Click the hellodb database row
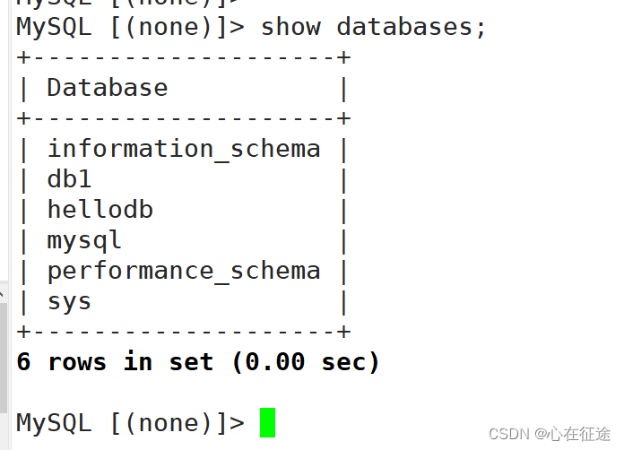This screenshot has width=624, height=450. click(x=100, y=210)
